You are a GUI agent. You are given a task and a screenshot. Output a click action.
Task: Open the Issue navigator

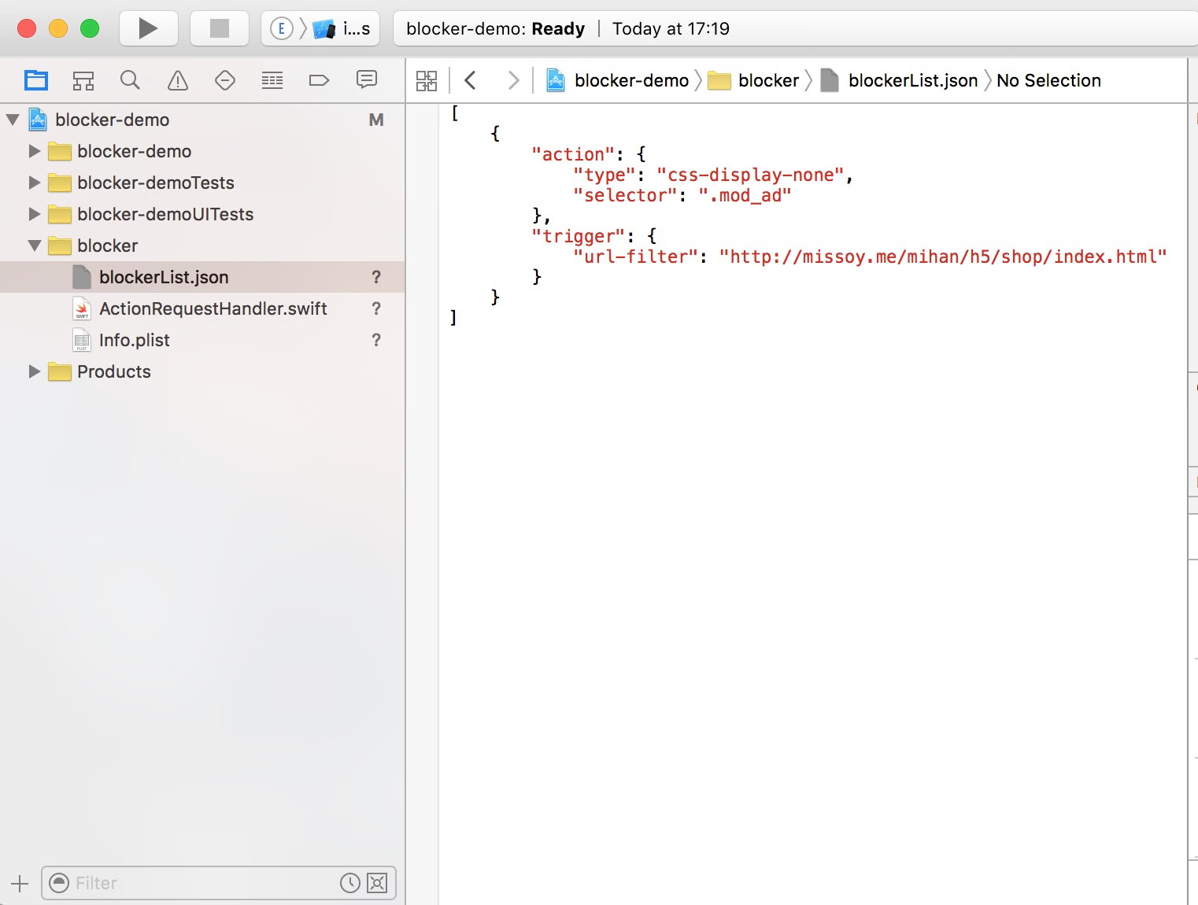click(178, 80)
